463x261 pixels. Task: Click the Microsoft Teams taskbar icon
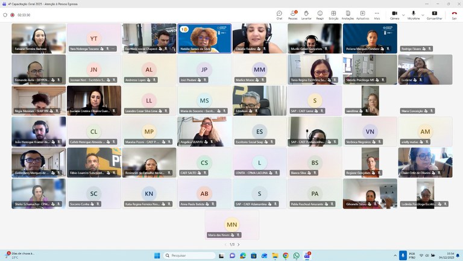[x=307, y=256]
